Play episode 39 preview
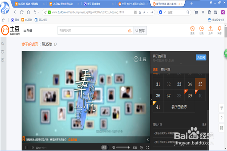The height and width of the screenshot is (151, 227). pos(190,96)
